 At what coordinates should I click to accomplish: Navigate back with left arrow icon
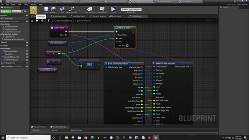pos(37,21)
